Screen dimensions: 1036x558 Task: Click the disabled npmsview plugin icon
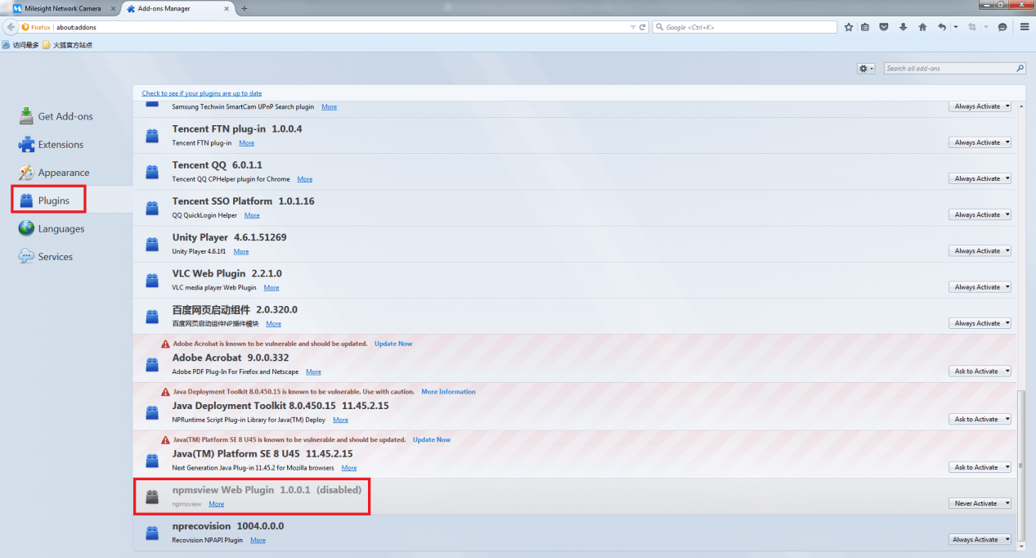point(152,497)
